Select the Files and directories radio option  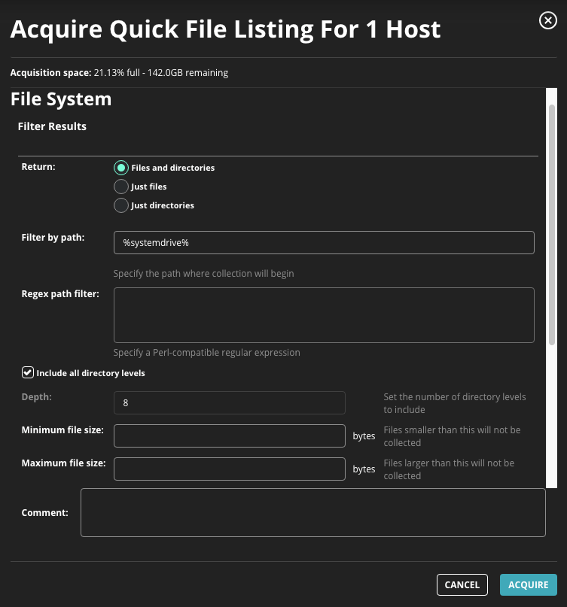click(x=121, y=168)
